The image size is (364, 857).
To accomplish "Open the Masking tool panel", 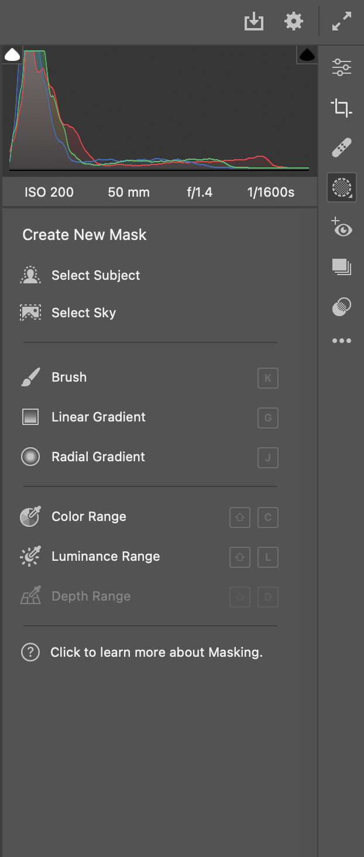I will pos(341,188).
